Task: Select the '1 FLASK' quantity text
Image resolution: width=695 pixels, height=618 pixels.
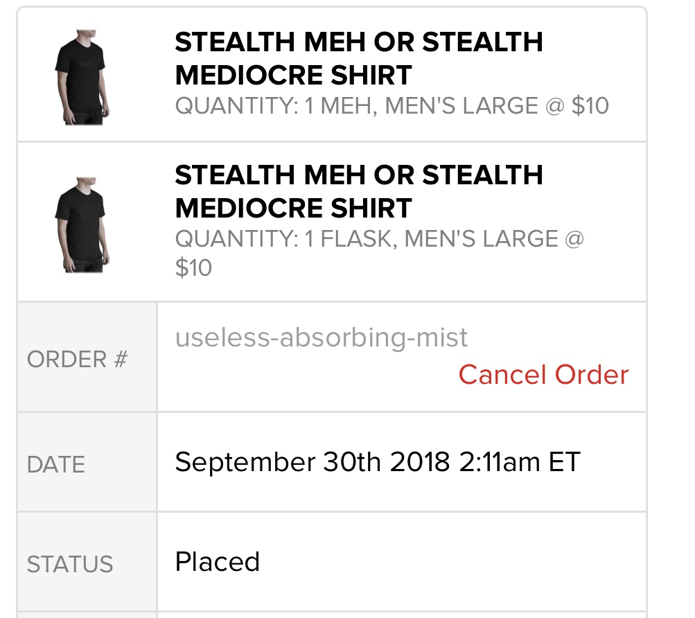Action: click(349, 239)
